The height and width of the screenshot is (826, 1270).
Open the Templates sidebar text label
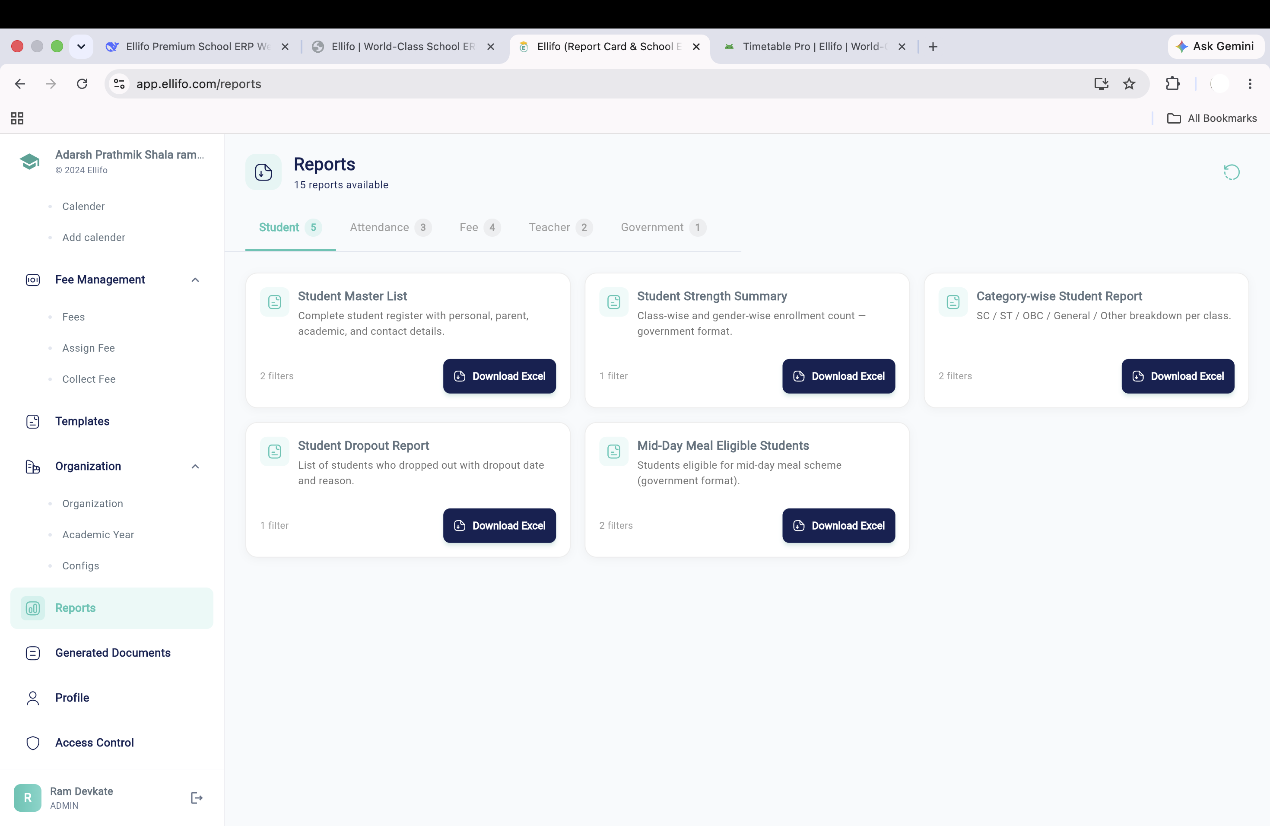click(x=82, y=421)
